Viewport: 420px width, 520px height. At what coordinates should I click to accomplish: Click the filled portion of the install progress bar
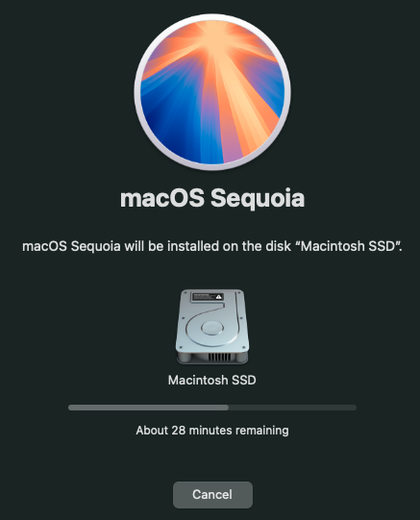(x=148, y=408)
